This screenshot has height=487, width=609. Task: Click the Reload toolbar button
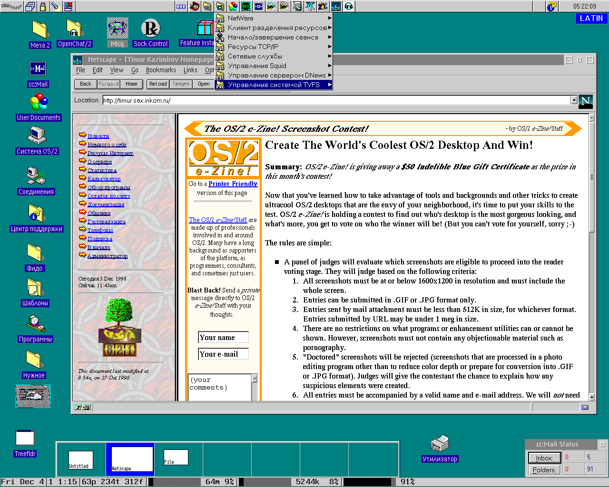pos(158,84)
